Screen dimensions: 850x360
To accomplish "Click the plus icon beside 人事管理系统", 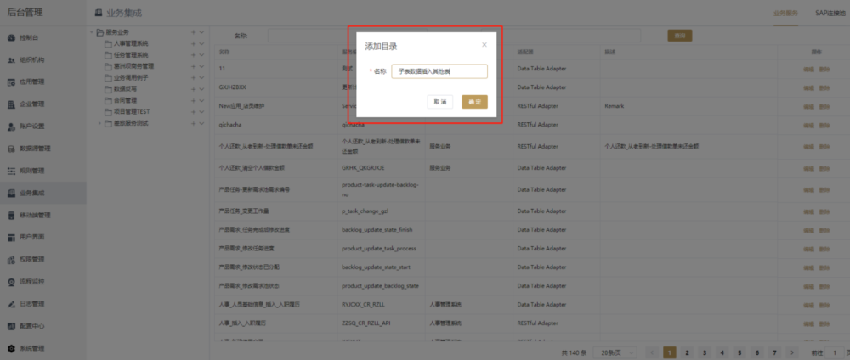I will [x=193, y=43].
